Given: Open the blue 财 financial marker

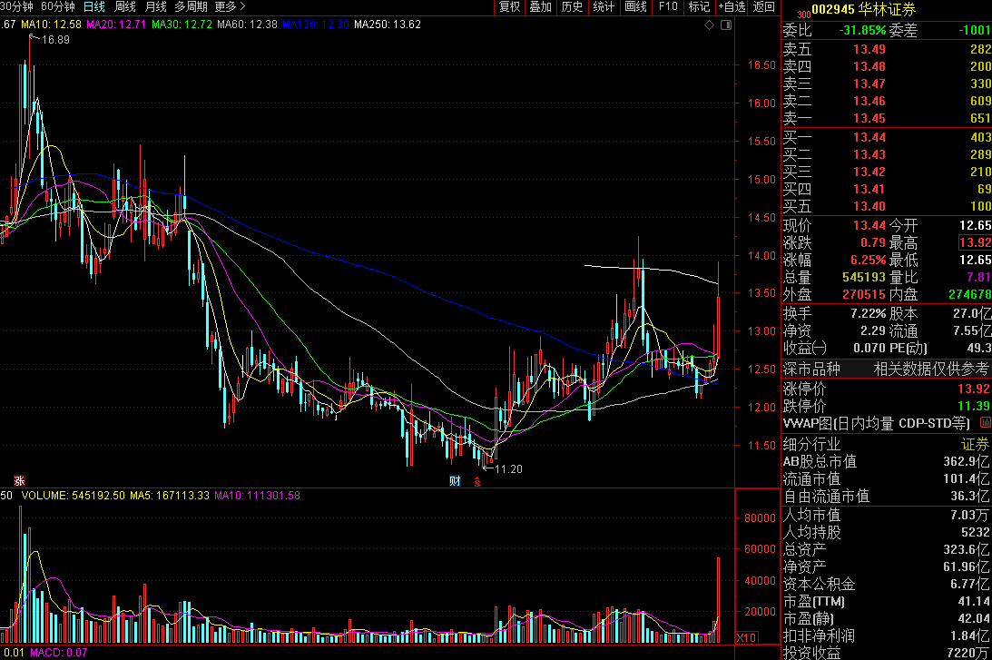Looking at the screenshot, I should click(x=455, y=480).
